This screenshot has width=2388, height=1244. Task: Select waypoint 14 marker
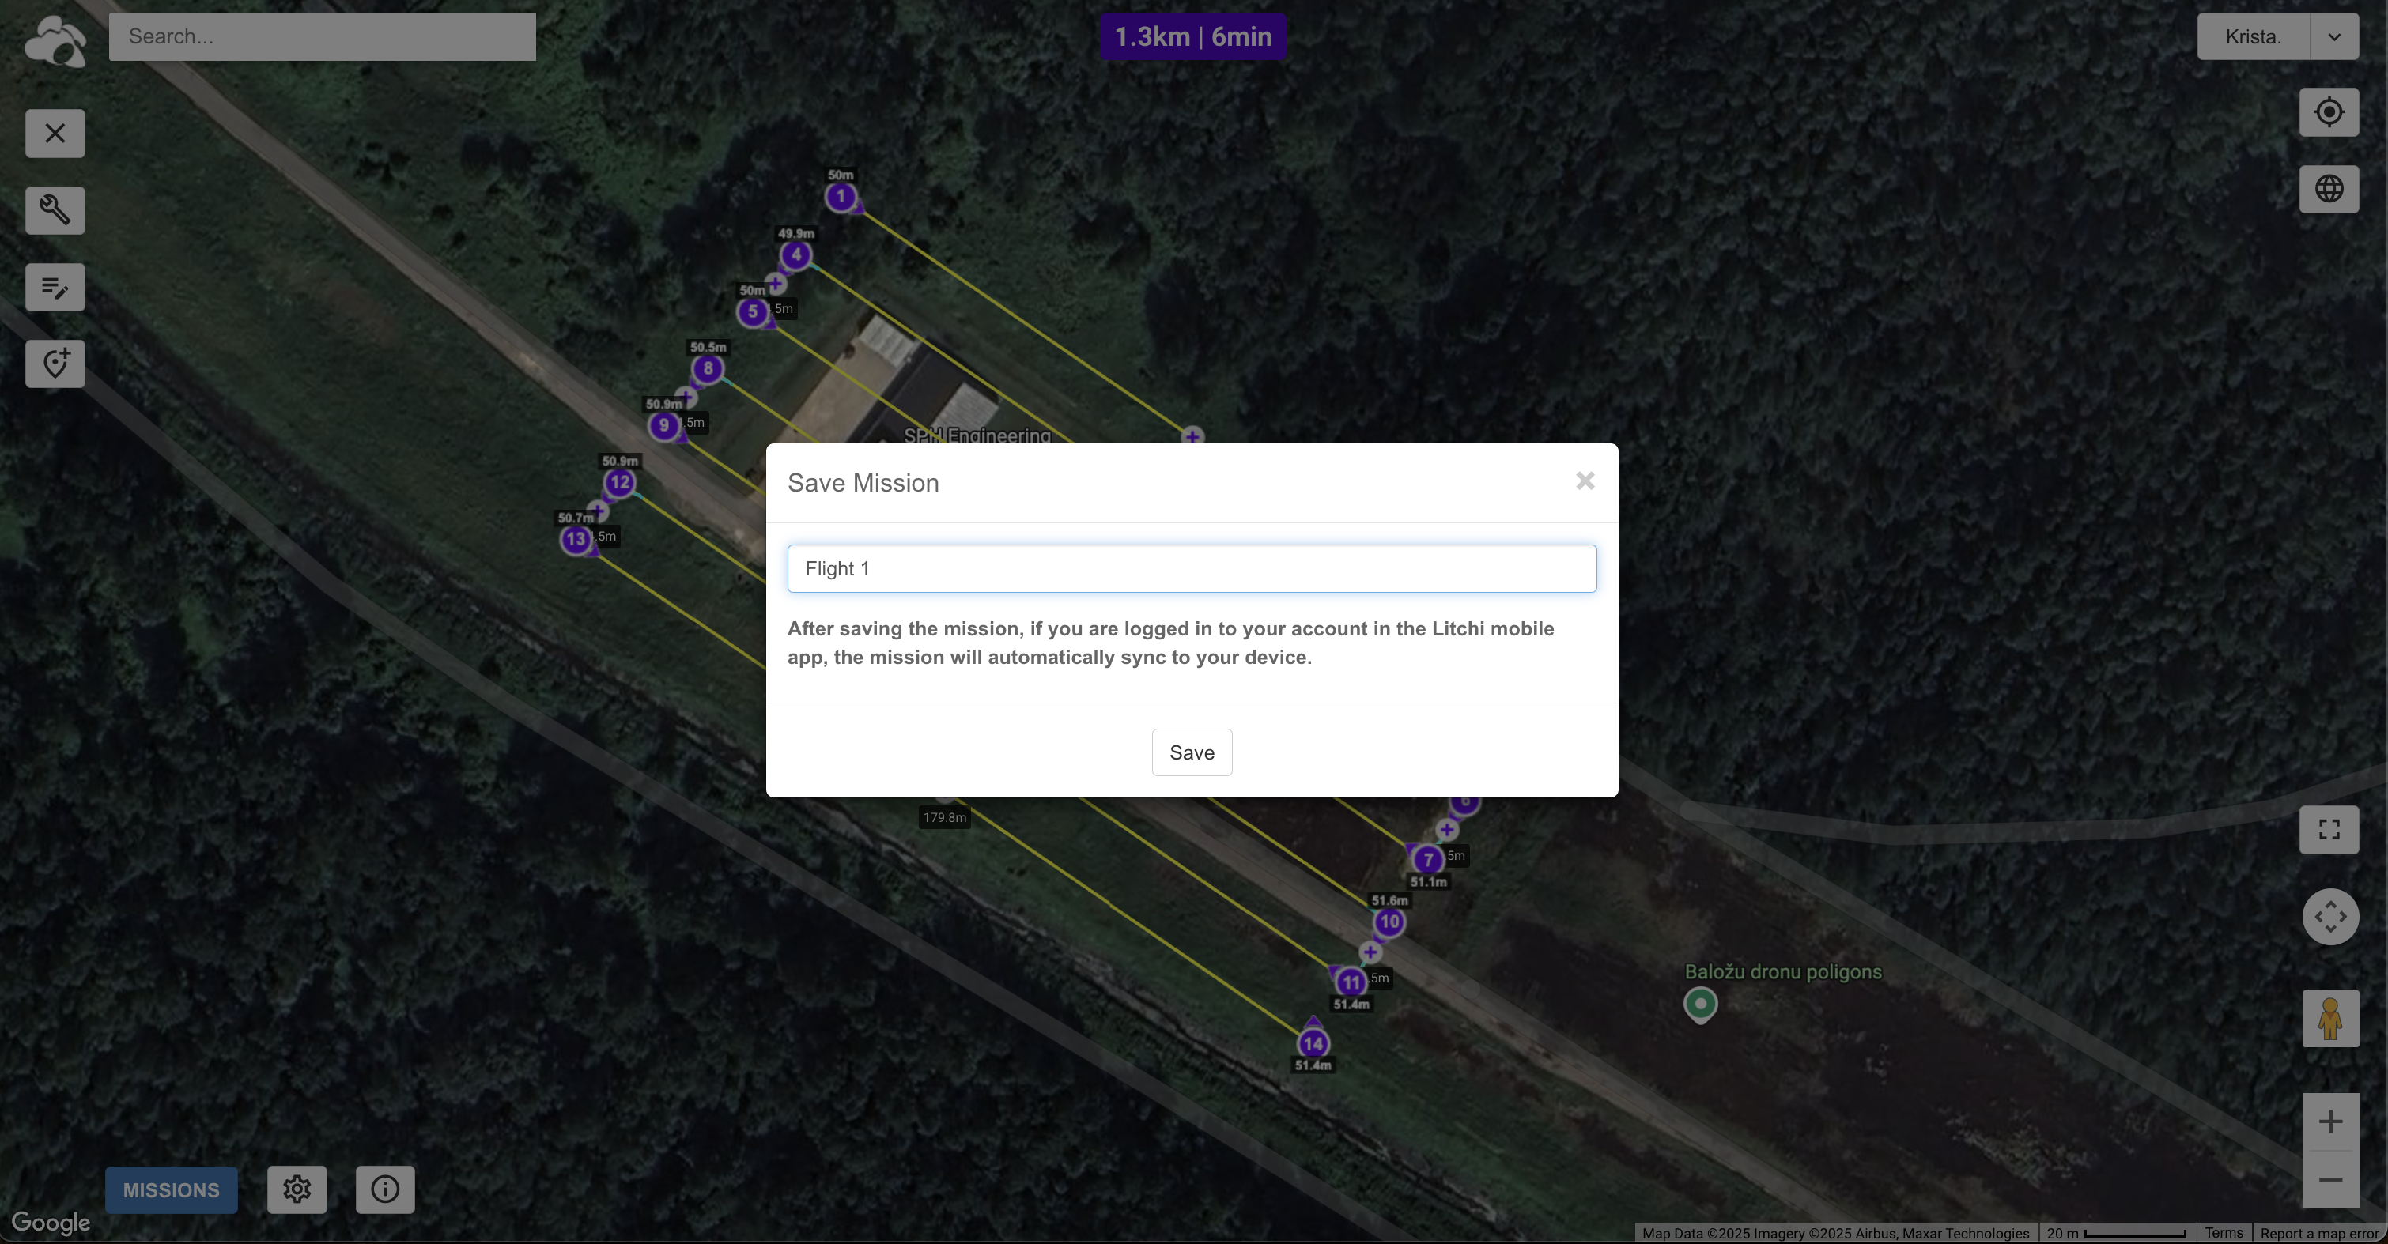coord(1313,1043)
